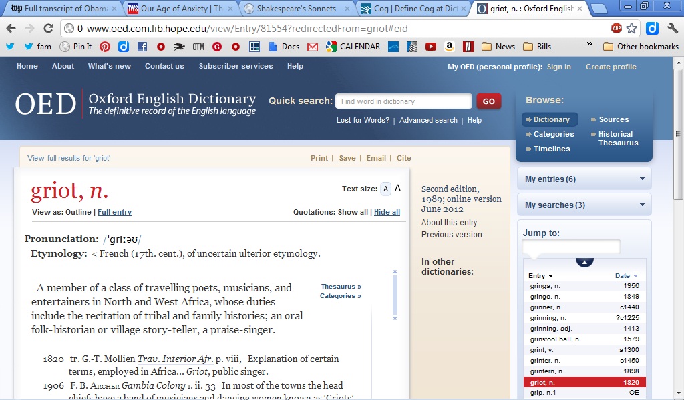Image resolution: width=684 pixels, height=400 pixels.
Task: Move the jump list up with the round arrow
Action: tap(584, 261)
